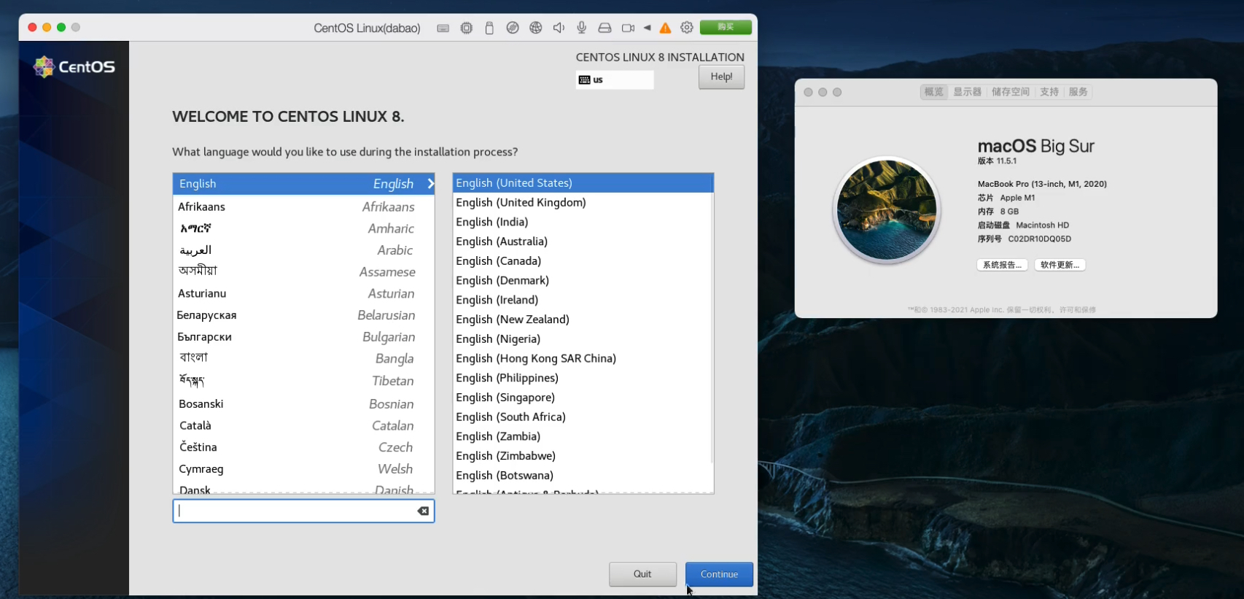
Task: Click the Quit button
Action: click(642, 574)
